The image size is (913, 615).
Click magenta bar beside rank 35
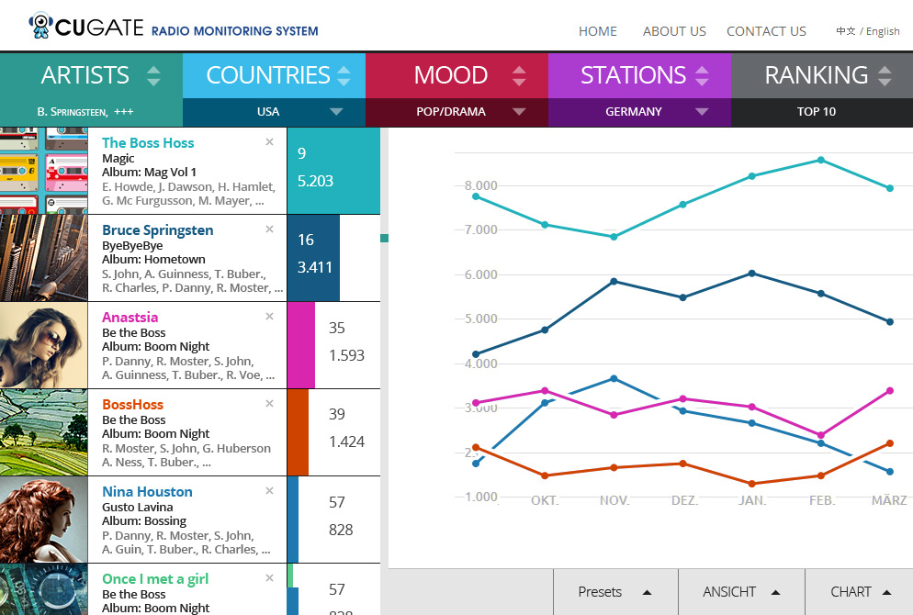(x=301, y=345)
